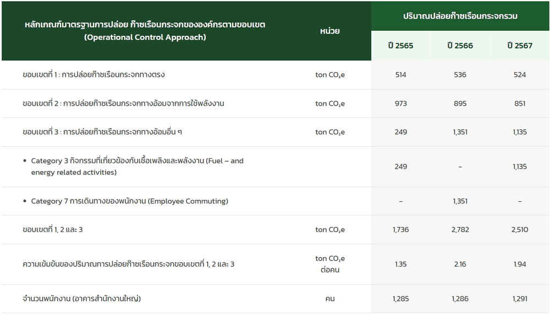Select intensity value '1.35'
The width and height of the screenshot is (550, 315).
tap(400, 264)
